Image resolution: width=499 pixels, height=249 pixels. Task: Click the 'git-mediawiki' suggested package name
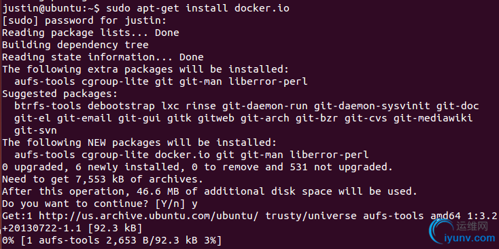coord(433,118)
